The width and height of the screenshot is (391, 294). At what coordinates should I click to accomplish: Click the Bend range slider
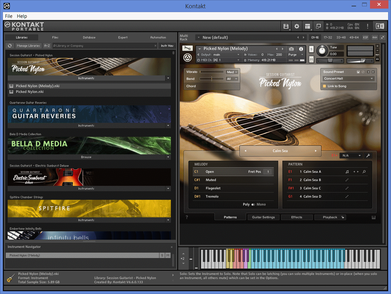(x=212, y=79)
